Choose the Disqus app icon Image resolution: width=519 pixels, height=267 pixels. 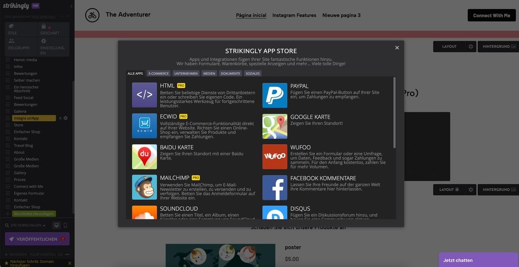tap(275, 212)
